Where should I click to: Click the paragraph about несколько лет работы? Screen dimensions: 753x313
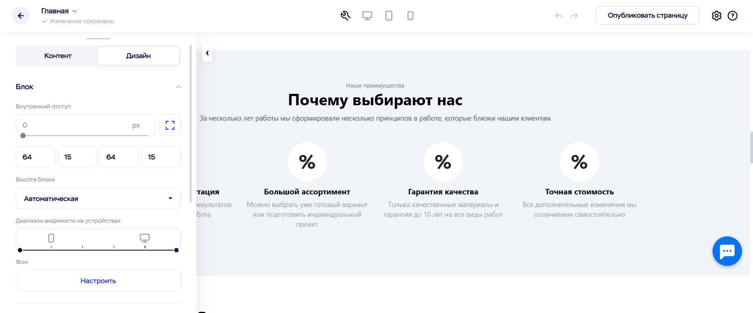pos(375,118)
